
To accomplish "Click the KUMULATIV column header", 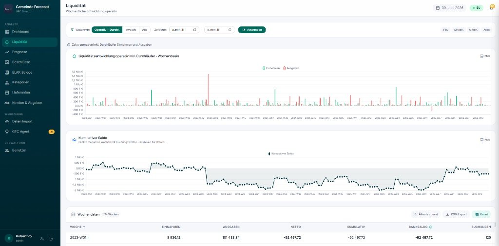I will pos(356,227).
